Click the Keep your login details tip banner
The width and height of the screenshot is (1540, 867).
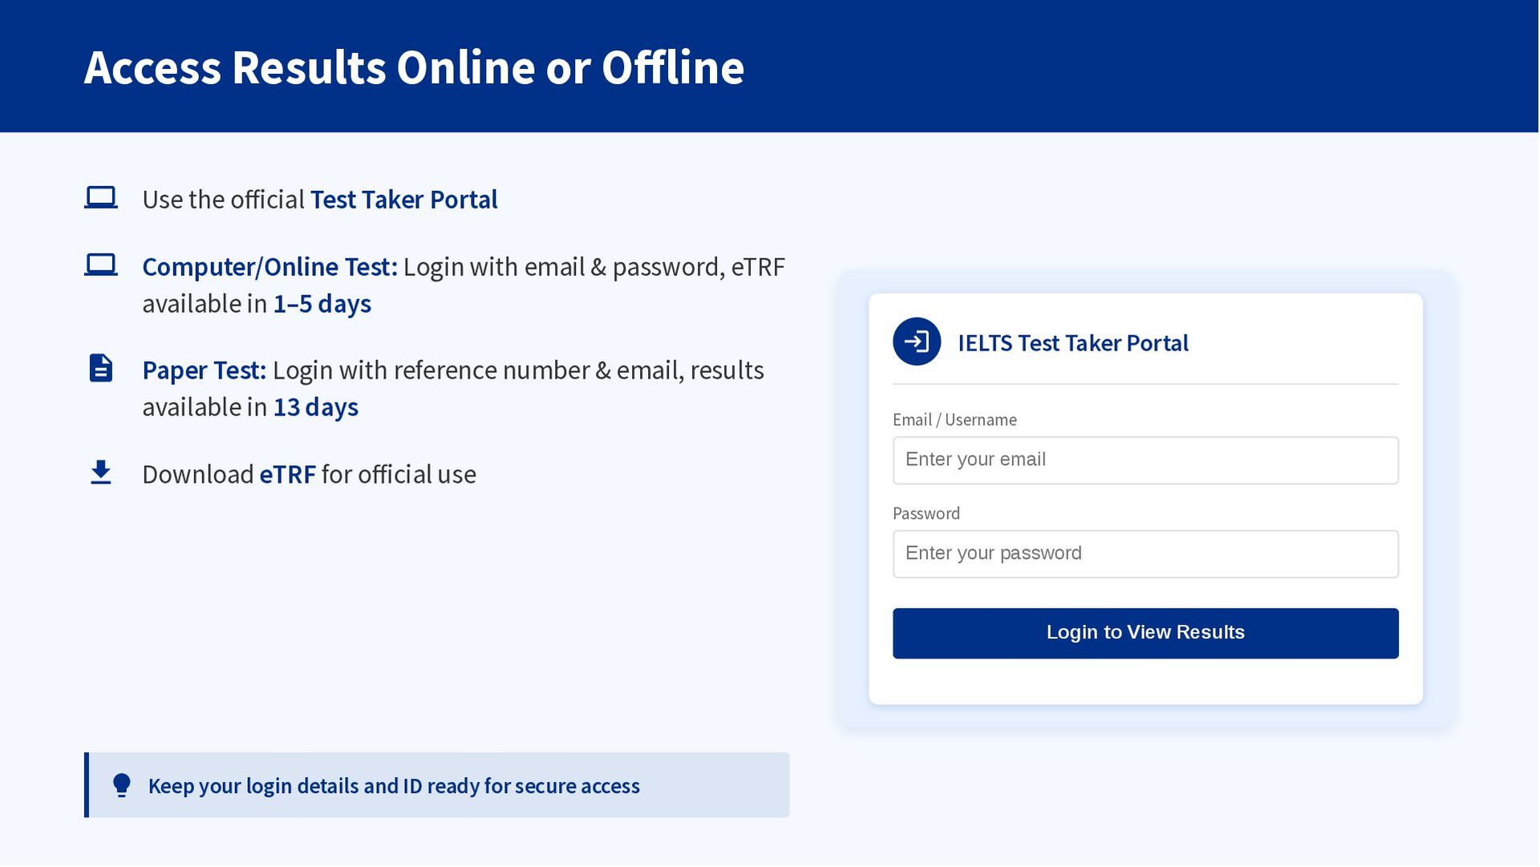[x=437, y=785]
